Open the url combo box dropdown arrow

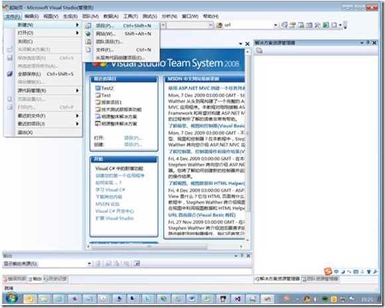coord(275,25)
